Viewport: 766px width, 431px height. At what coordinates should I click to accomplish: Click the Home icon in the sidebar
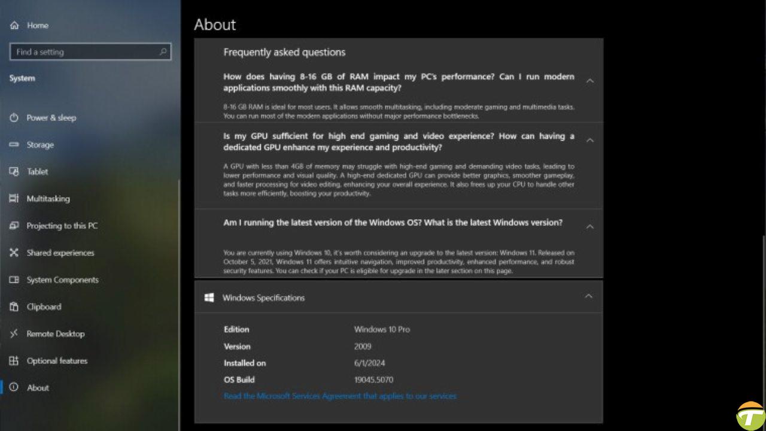click(x=14, y=26)
